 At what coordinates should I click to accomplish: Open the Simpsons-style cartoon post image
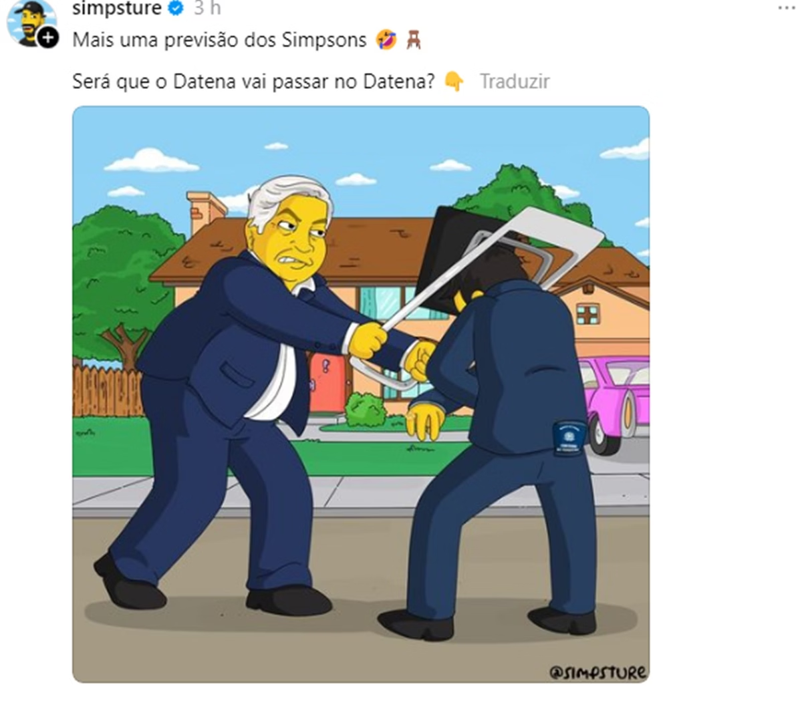pyautogui.click(x=361, y=394)
